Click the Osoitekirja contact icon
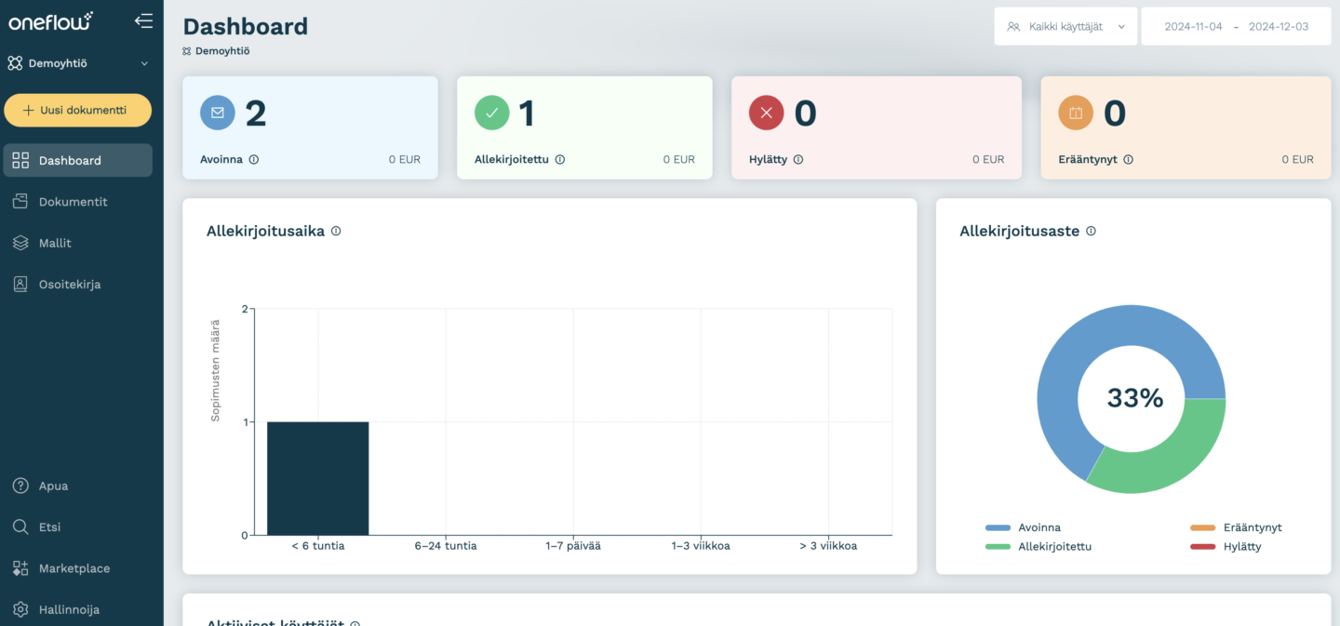Screen dimensions: 1340x626 coord(20,285)
